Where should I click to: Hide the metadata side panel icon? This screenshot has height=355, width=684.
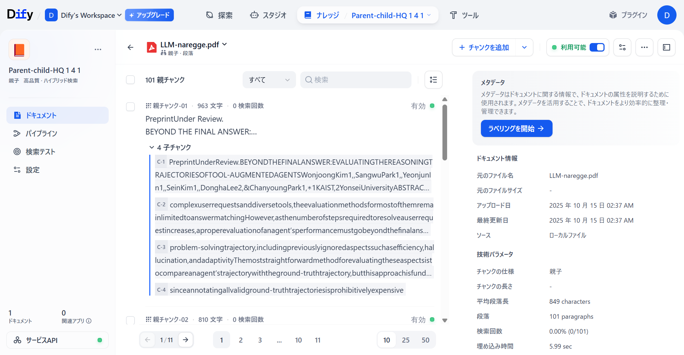(666, 47)
